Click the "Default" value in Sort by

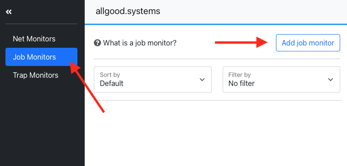point(112,84)
